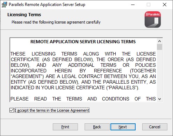Click the Next button
Image resolution: width=173 pixels, height=136 pixels.
point(123,127)
